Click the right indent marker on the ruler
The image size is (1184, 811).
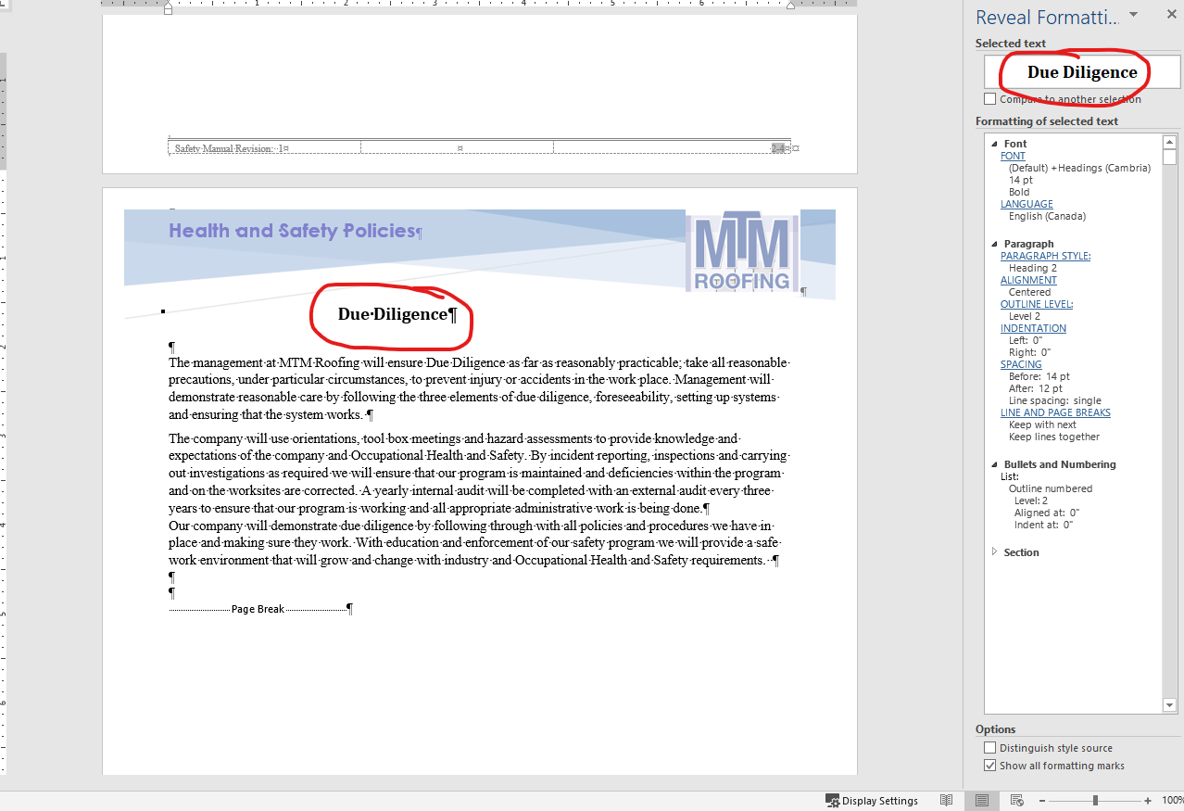pos(790,6)
